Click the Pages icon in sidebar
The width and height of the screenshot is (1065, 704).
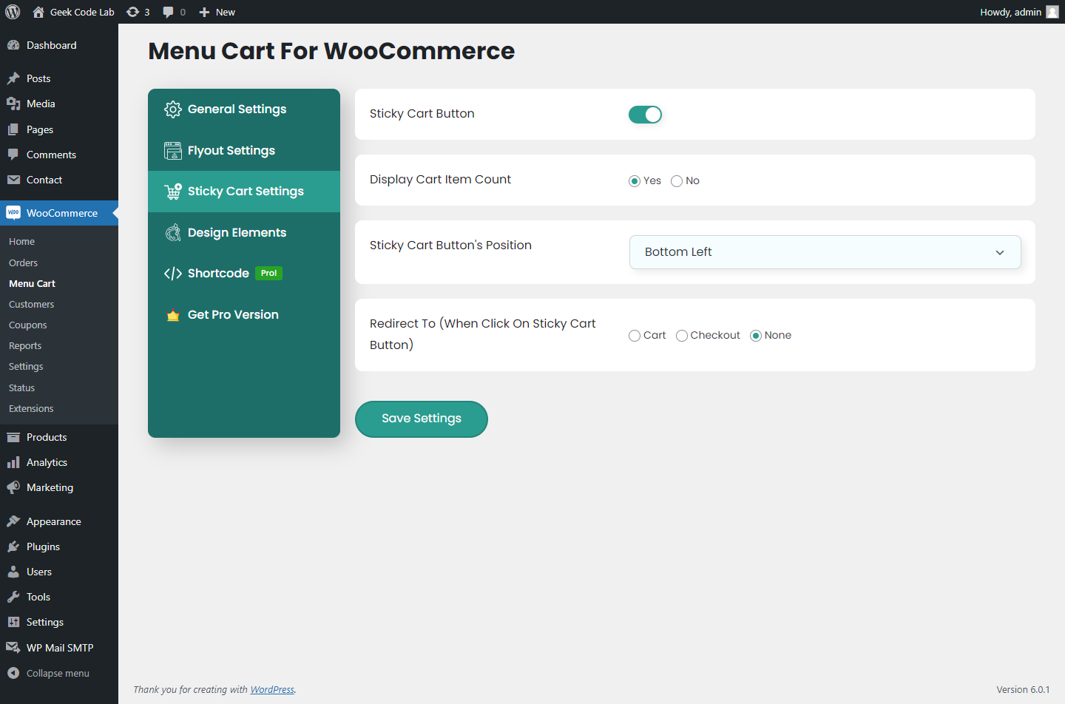click(x=13, y=129)
